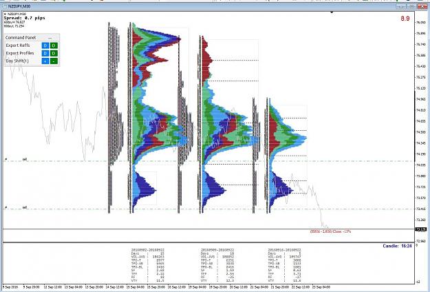
Task: Click the 'Export Reffs' label
Action: click(x=18, y=45)
